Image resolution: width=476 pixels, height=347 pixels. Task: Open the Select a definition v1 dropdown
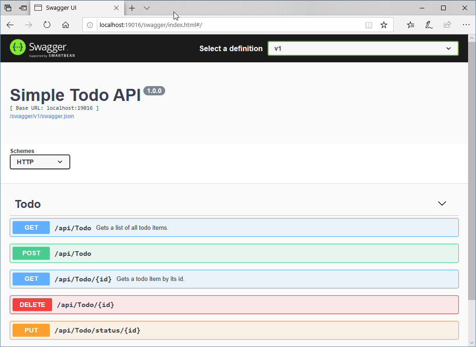[x=362, y=48]
